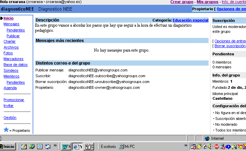This screenshot has height=151, width=246.
Task: Click Opciones de entrega under Suscripción
Action: (x=230, y=41)
